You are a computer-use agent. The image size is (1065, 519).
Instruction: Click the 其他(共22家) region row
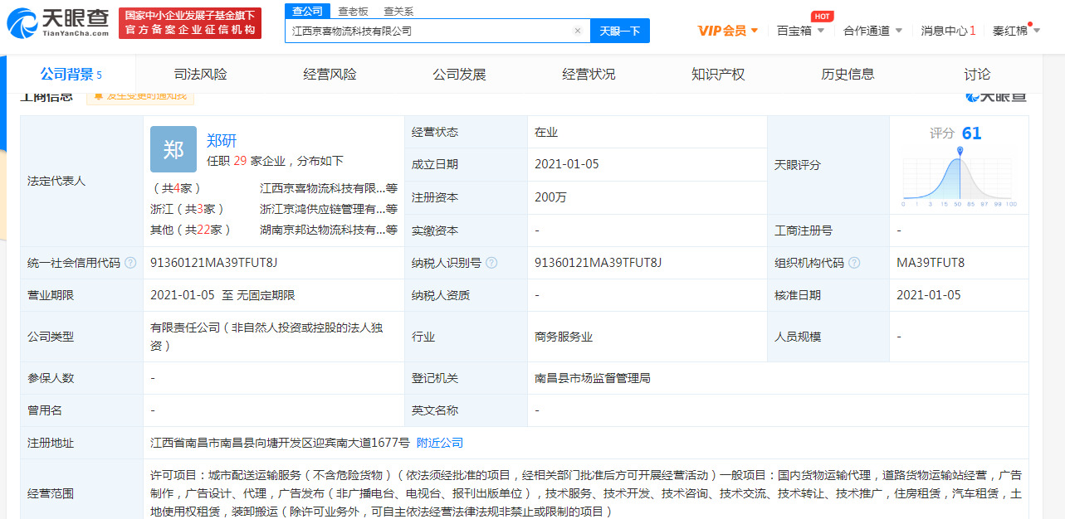click(191, 230)
